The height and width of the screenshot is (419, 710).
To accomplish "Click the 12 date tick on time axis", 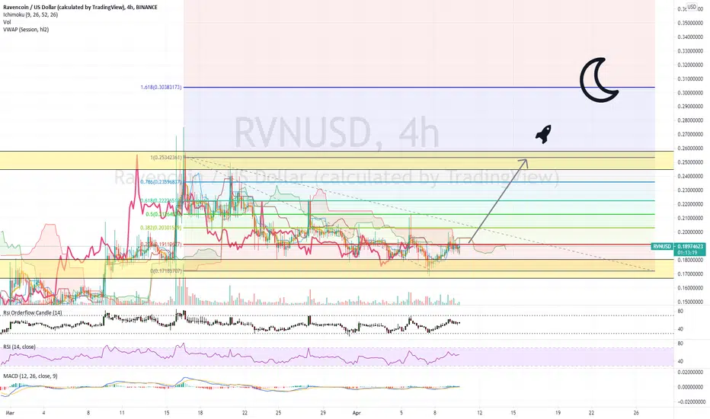I will coord(480,413).
